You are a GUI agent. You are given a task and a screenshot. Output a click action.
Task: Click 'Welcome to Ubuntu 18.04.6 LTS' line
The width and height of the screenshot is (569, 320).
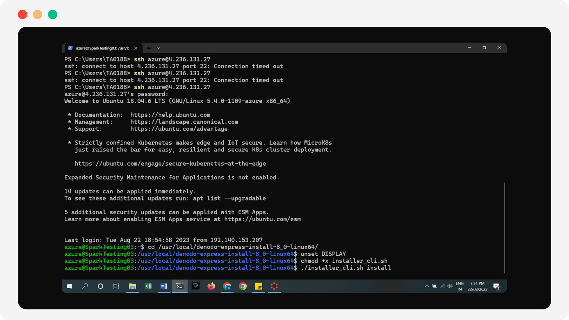(x=177, y=101)
